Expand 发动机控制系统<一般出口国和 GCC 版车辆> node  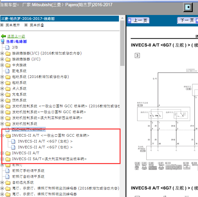[x=2, y=112]
